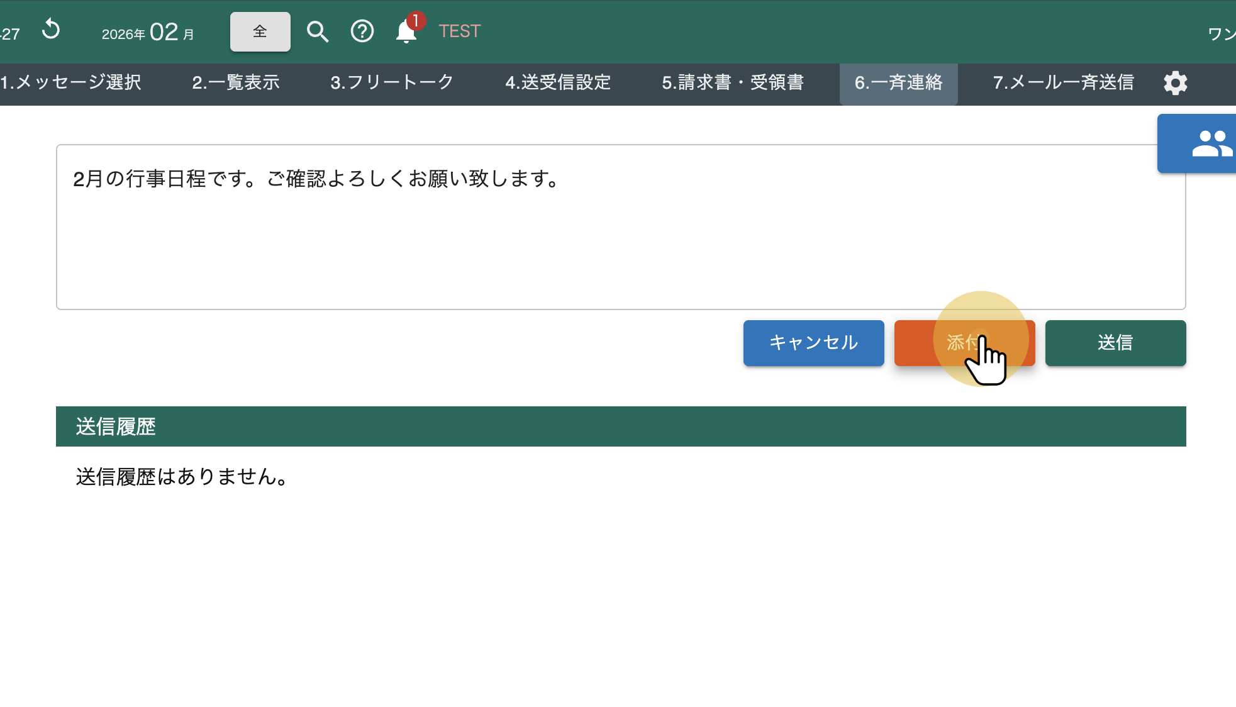Screen dimensions: 1236x707
Task: Click the refresh/reload arrow icon
Action: tap(51, 30)
